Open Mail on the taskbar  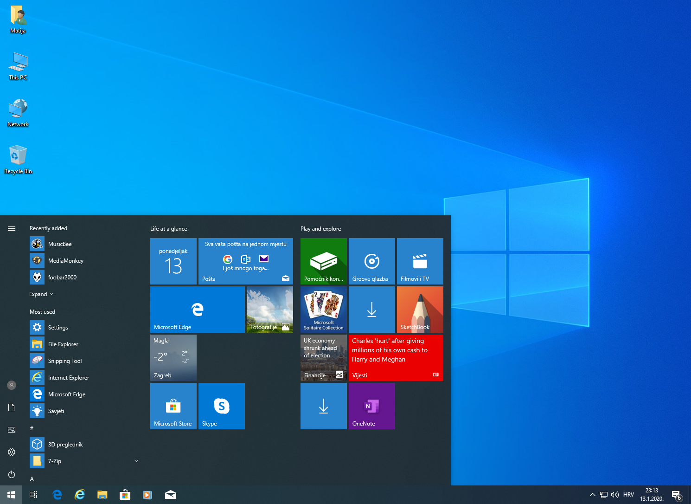[x=170, y=495]
